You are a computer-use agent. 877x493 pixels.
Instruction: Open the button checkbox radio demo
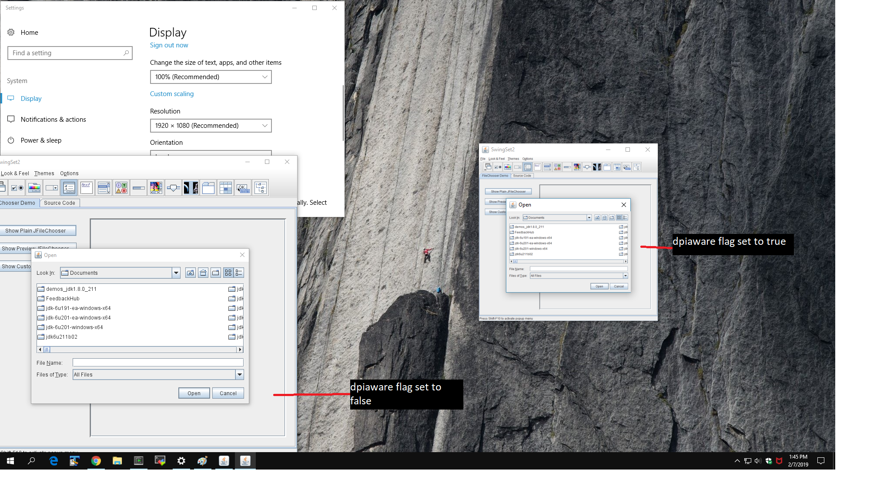17,188
